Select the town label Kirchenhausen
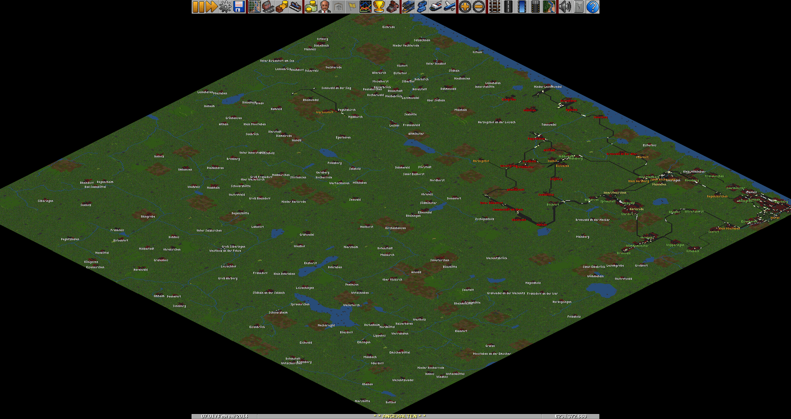The image size is (791, 419). click(395, 228)
